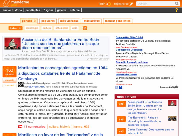The height and width of the screenshot is (136, 182).
Task: Click the 585 votes badge
Action: coord(121,119)
